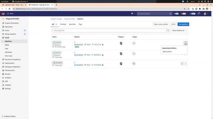The height and width of the screenshot is (119, 213).
Task: Open Merge requests in sidebar
Action: tap(10, 34)
